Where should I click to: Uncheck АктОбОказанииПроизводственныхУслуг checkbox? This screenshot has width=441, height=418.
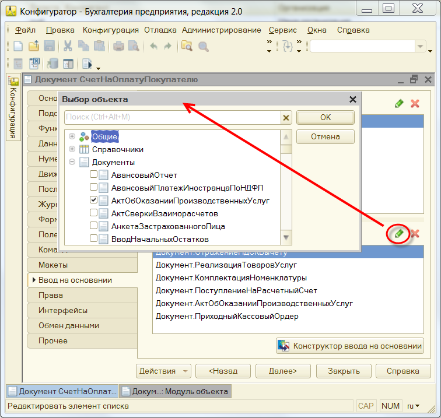pyautogui.click(x=94, y=200)
